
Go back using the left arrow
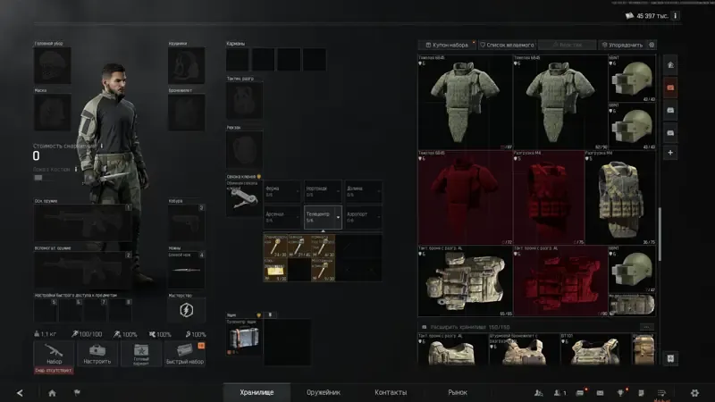click(20, 393)
